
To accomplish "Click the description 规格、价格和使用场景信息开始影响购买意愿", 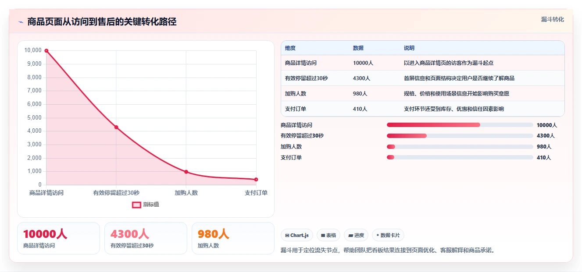I will tap(457, 94).
